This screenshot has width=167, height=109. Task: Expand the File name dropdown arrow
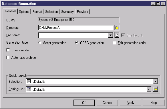coord(111,35)
